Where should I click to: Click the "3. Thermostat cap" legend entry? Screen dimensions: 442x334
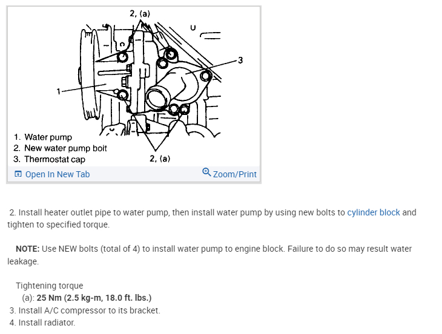tap(49, 160)
